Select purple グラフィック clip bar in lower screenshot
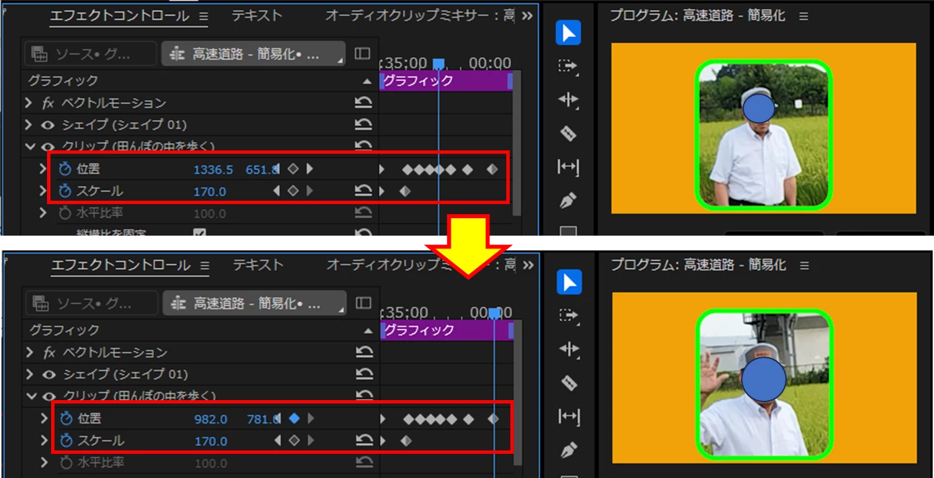This screenshot has height=478, width=934. coord(446,330)
